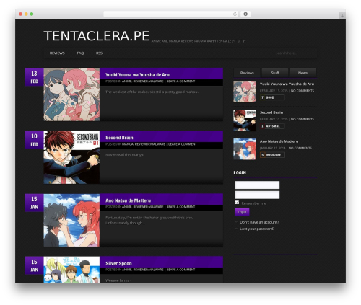
Task: Click the Second Brain main post cover image
Action: 71,157
